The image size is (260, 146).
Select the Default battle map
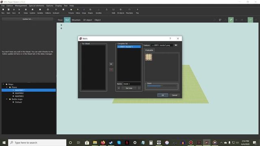(x=18, y=102)
